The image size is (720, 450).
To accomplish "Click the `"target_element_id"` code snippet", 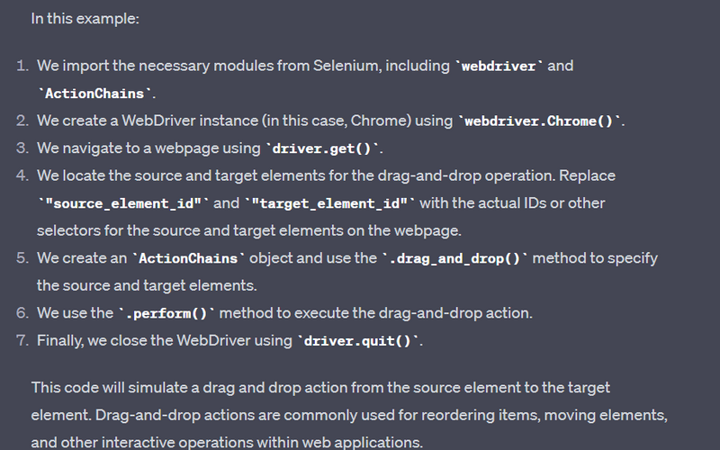I will pos(331,203).
